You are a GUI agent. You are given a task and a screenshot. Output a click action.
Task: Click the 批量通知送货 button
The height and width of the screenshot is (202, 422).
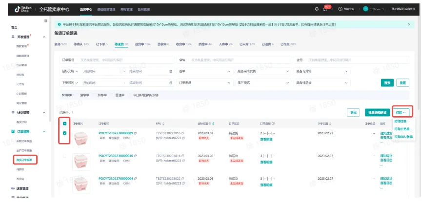tap(377, 113)
